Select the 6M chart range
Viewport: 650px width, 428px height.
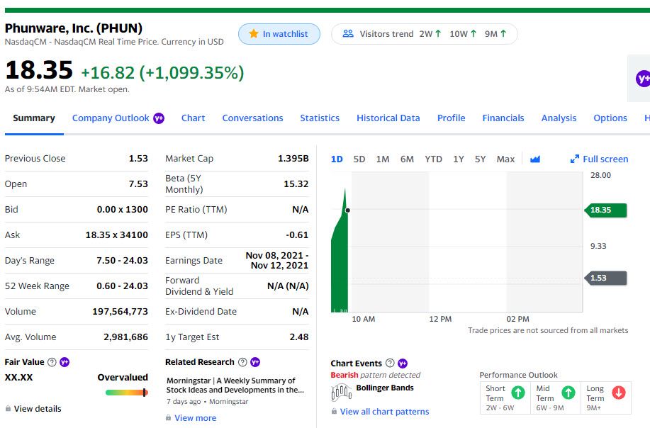pos(407,159)
